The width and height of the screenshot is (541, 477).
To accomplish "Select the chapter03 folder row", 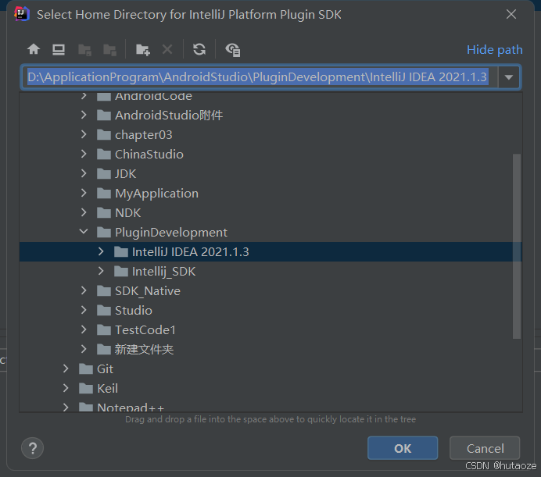I will point(270,134).
